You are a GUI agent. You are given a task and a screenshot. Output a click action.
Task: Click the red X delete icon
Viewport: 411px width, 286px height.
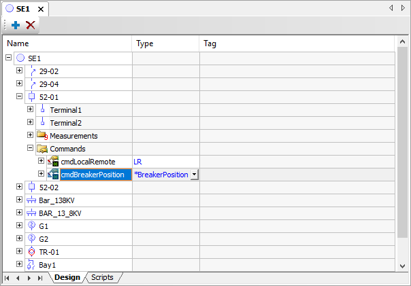(31, 25)
